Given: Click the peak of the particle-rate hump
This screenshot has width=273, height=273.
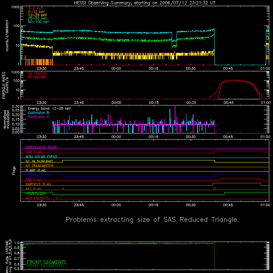Looking at the screenshot, I should coord(233,81).
